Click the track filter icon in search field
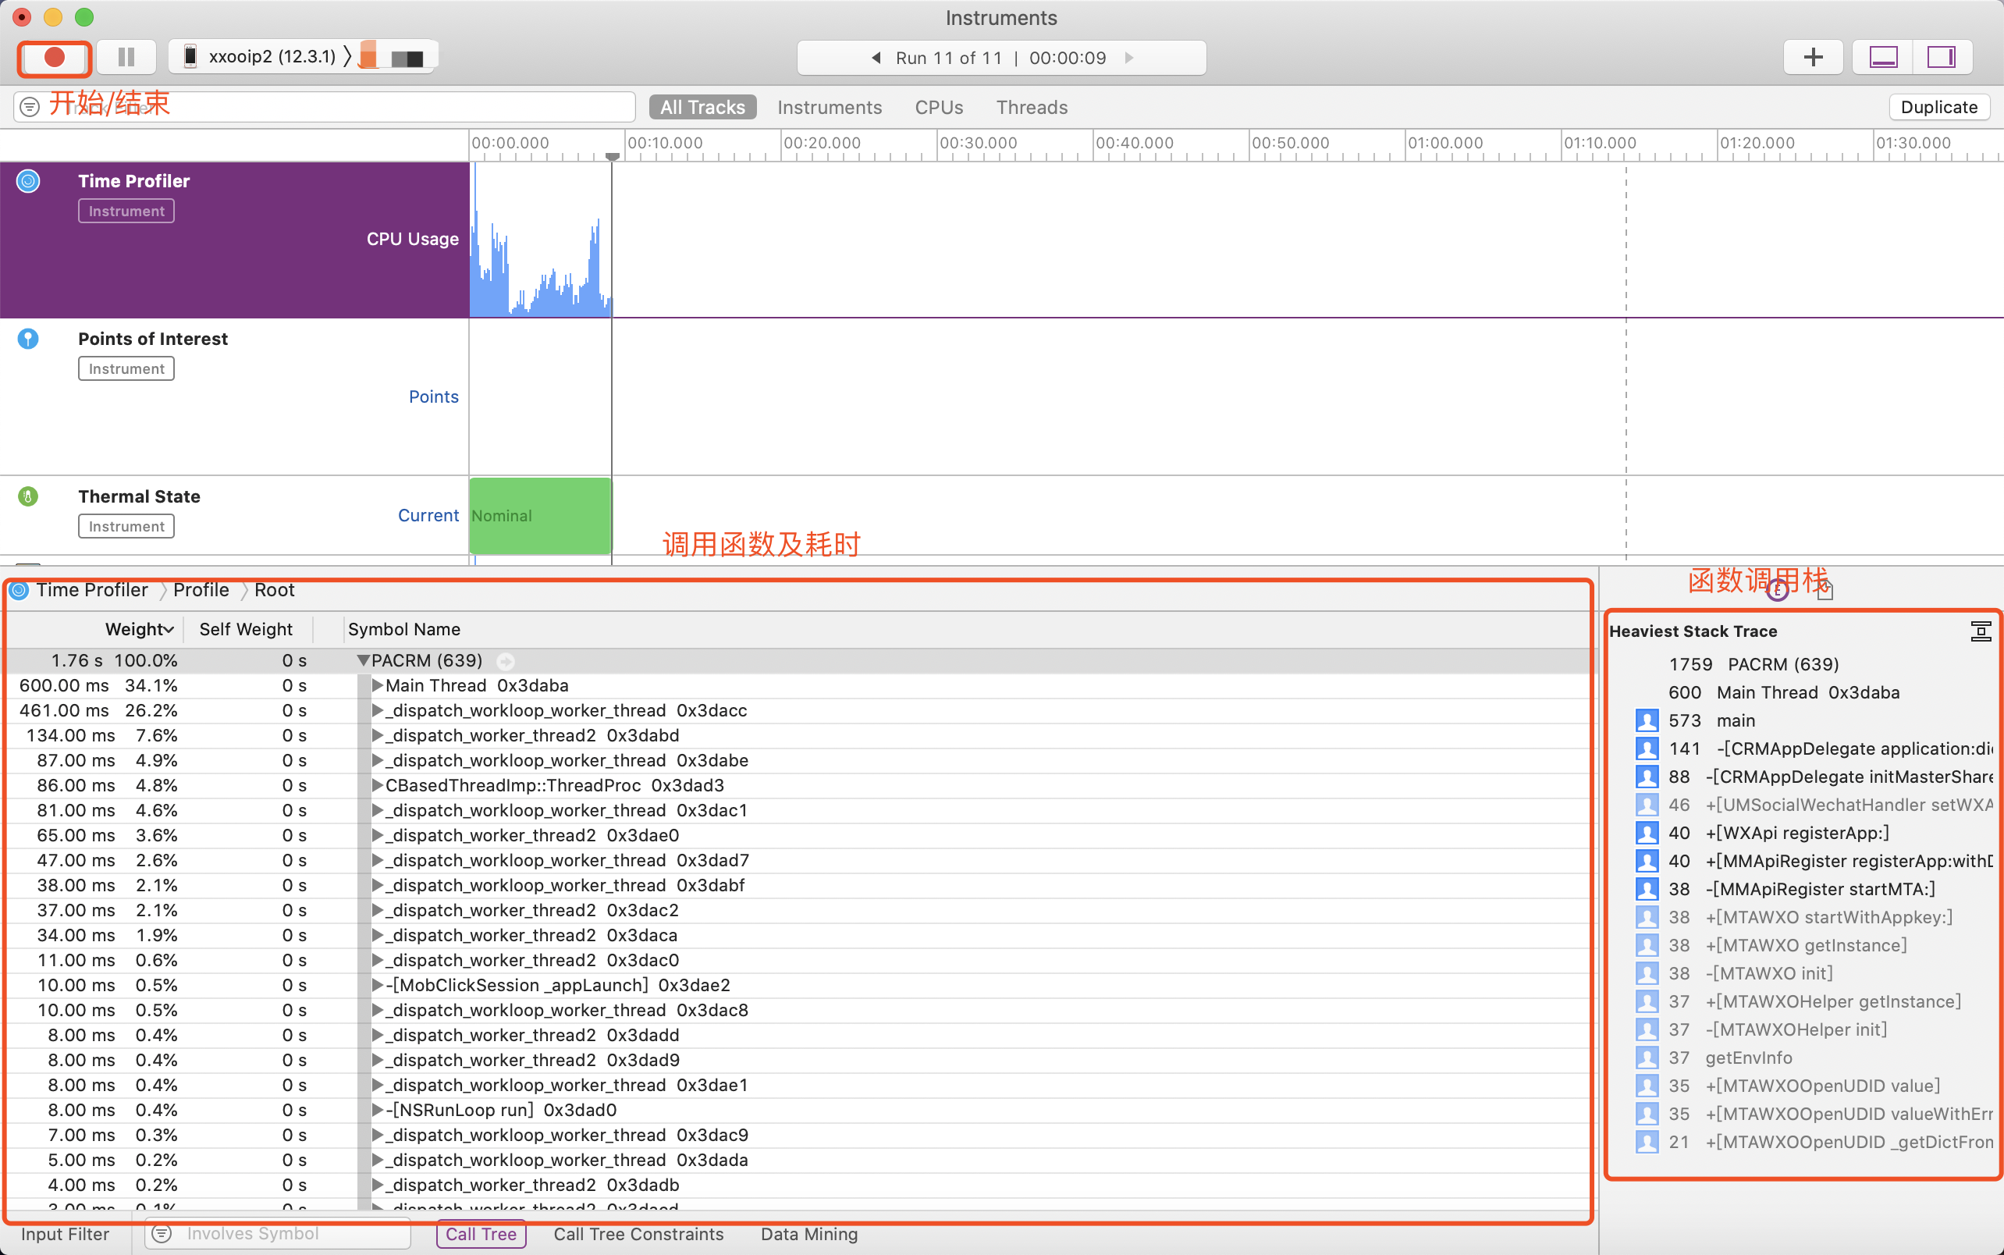The height and width of the screenshot is (1255, 2004). (x=30, y=107)
